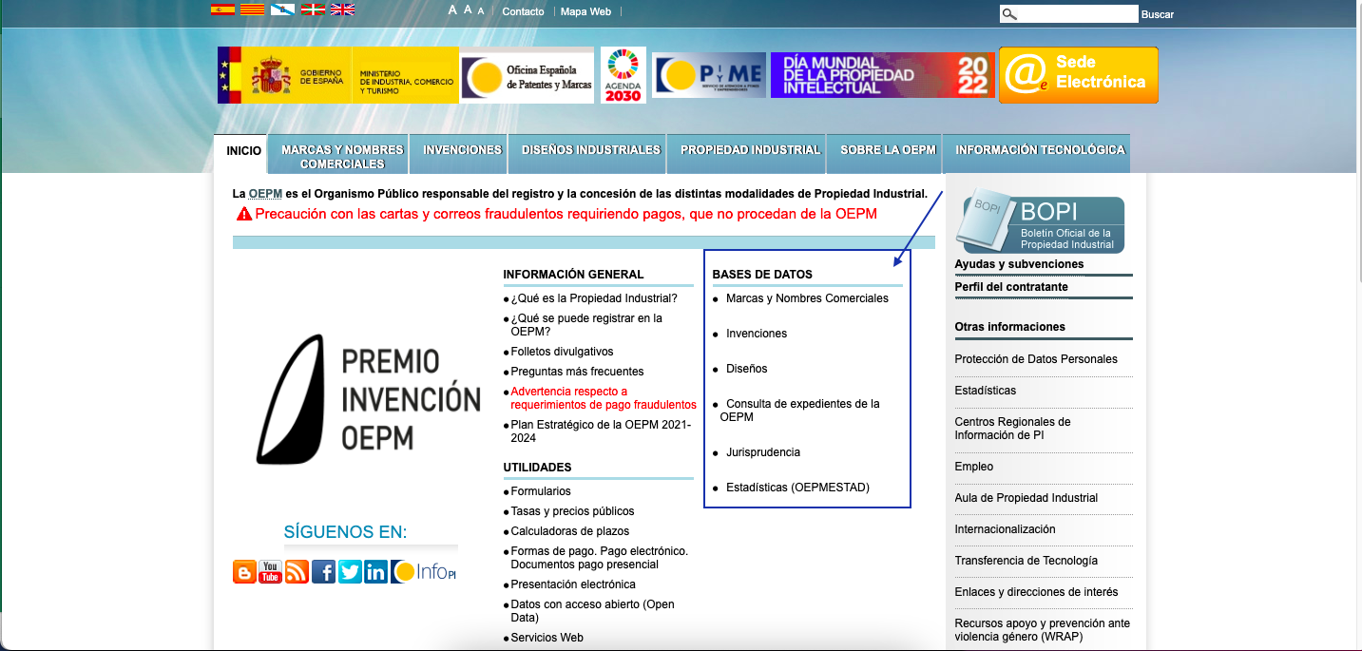Click the Blogger icon in social bar
1362x651 pixels.
(244, 572)
